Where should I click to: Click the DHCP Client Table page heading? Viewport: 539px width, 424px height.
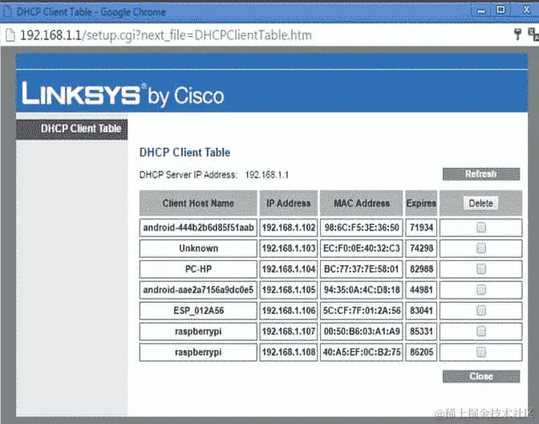[184, 153]
